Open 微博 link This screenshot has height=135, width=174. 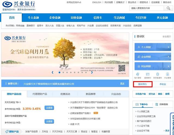point(167,94)
